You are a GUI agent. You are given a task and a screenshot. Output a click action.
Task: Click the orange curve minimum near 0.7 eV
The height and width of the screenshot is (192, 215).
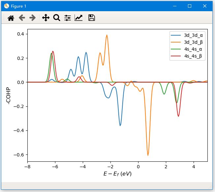click(x=148, y=155)
